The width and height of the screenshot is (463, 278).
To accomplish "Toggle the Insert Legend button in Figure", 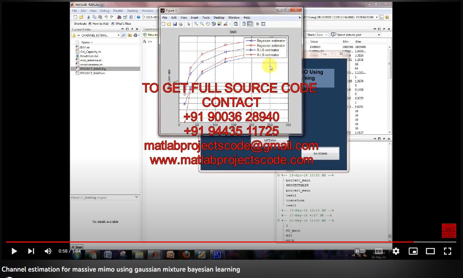I will pyautogui.click(x=250, y=24).
